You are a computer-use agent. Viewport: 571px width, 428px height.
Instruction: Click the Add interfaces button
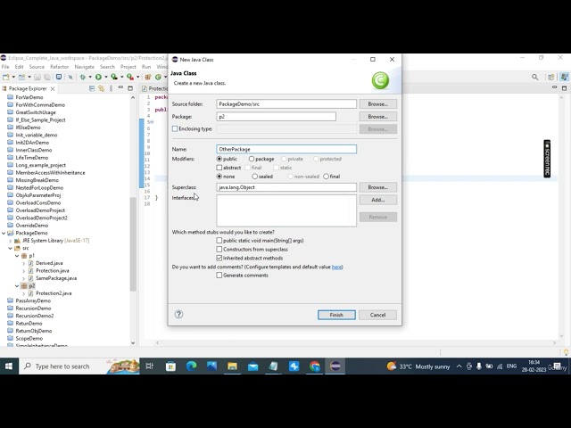(378, 200)
